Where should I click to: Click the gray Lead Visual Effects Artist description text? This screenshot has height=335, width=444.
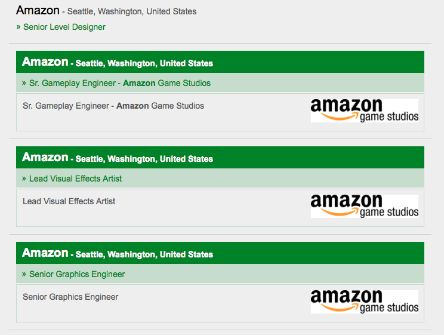pos(69,201)
